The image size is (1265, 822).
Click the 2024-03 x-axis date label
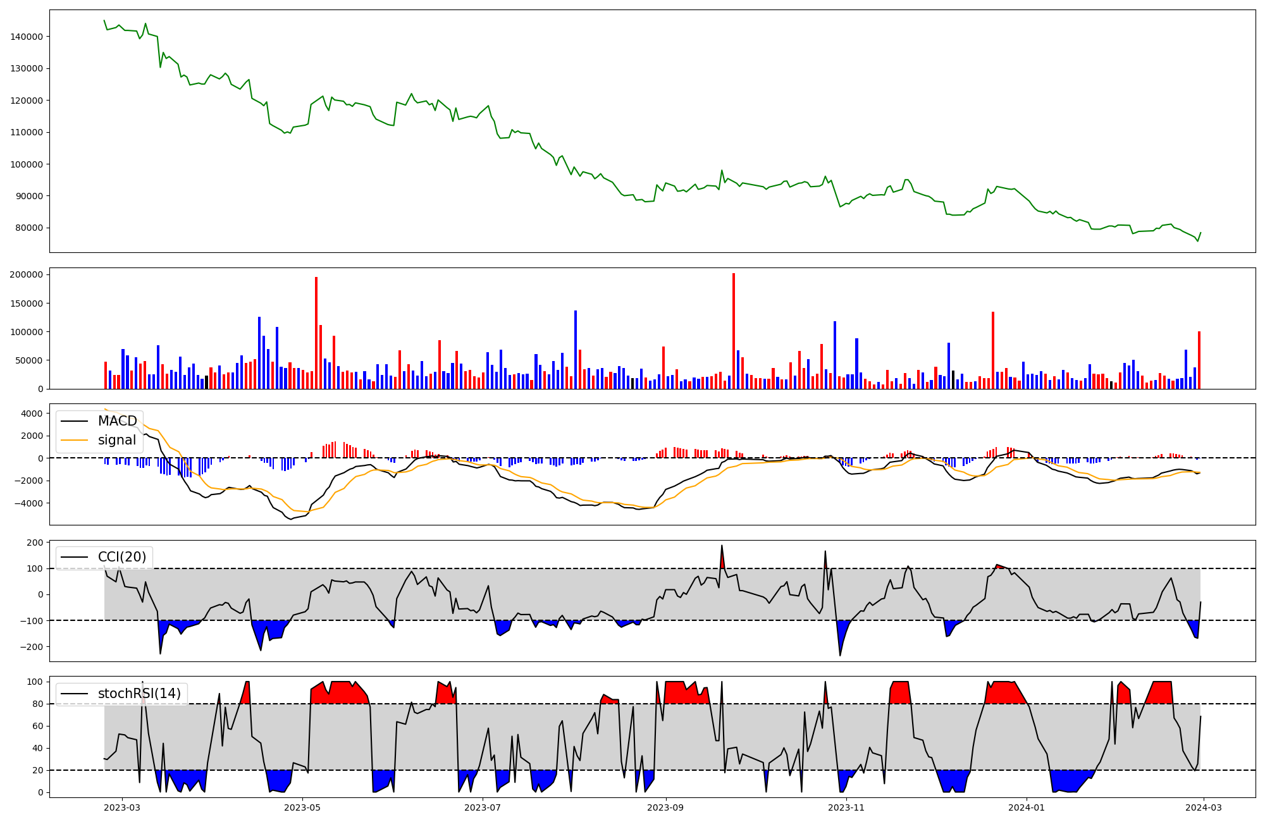click(x=1204, y=807)
